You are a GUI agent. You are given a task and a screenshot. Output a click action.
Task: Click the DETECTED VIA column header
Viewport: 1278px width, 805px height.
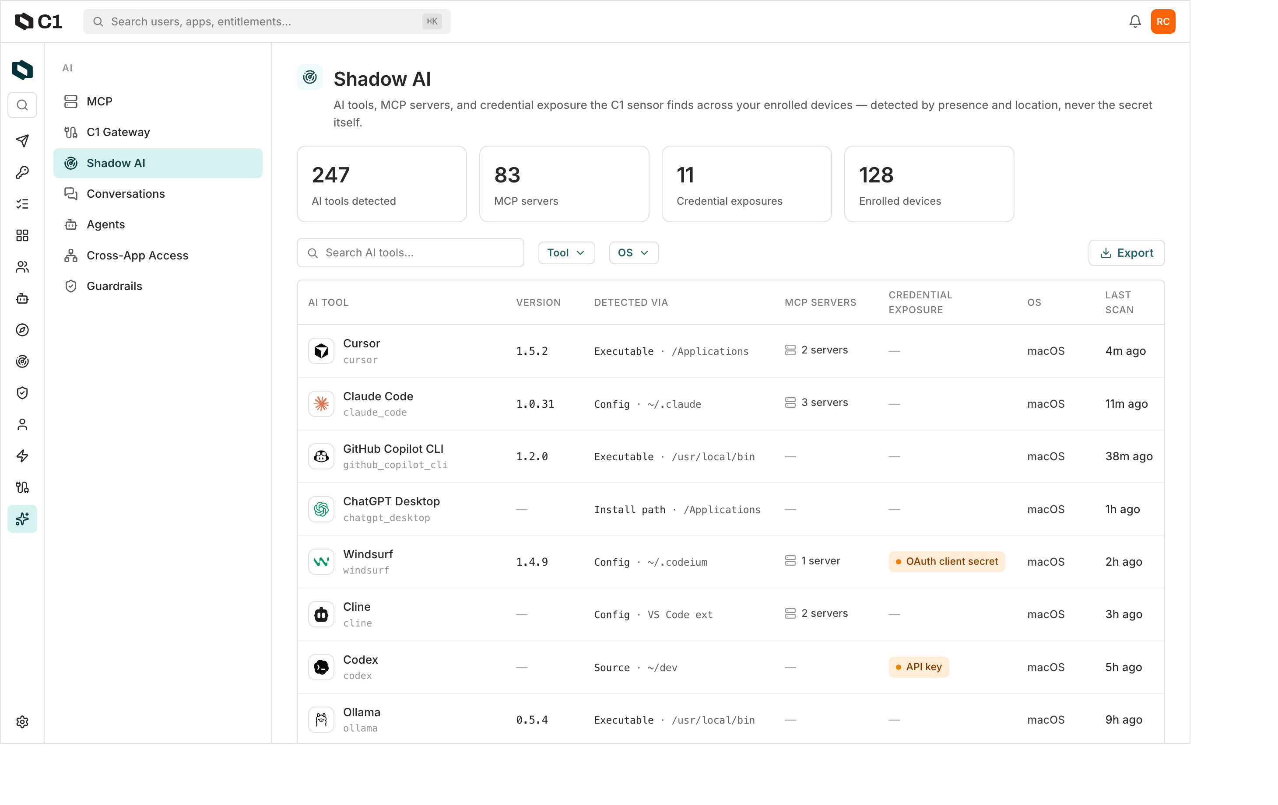pyautogui.click(x=631, y=302)
